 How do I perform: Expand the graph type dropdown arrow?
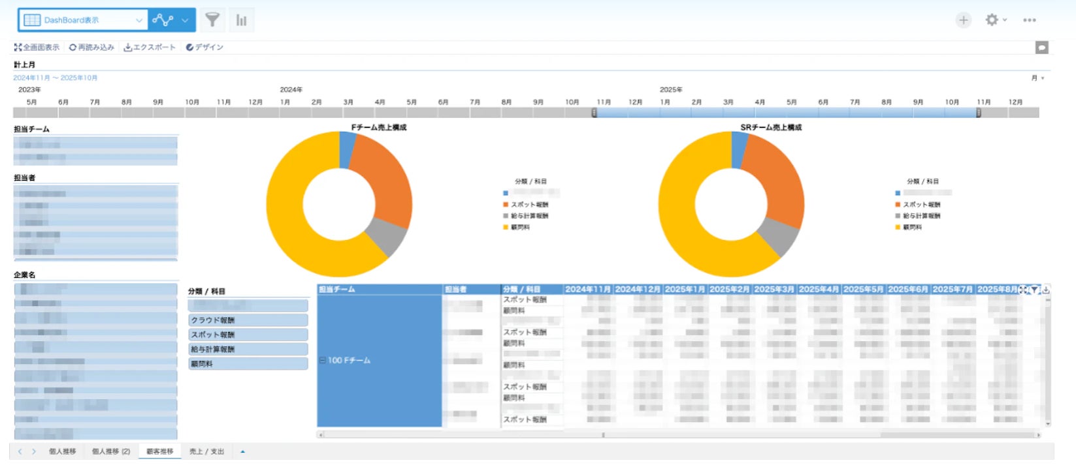pos(186,20)
